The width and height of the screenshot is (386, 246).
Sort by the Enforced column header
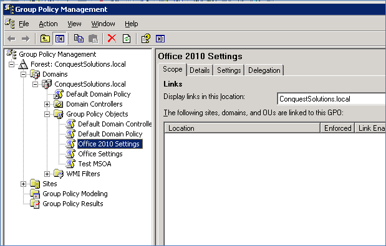[337, 128]
